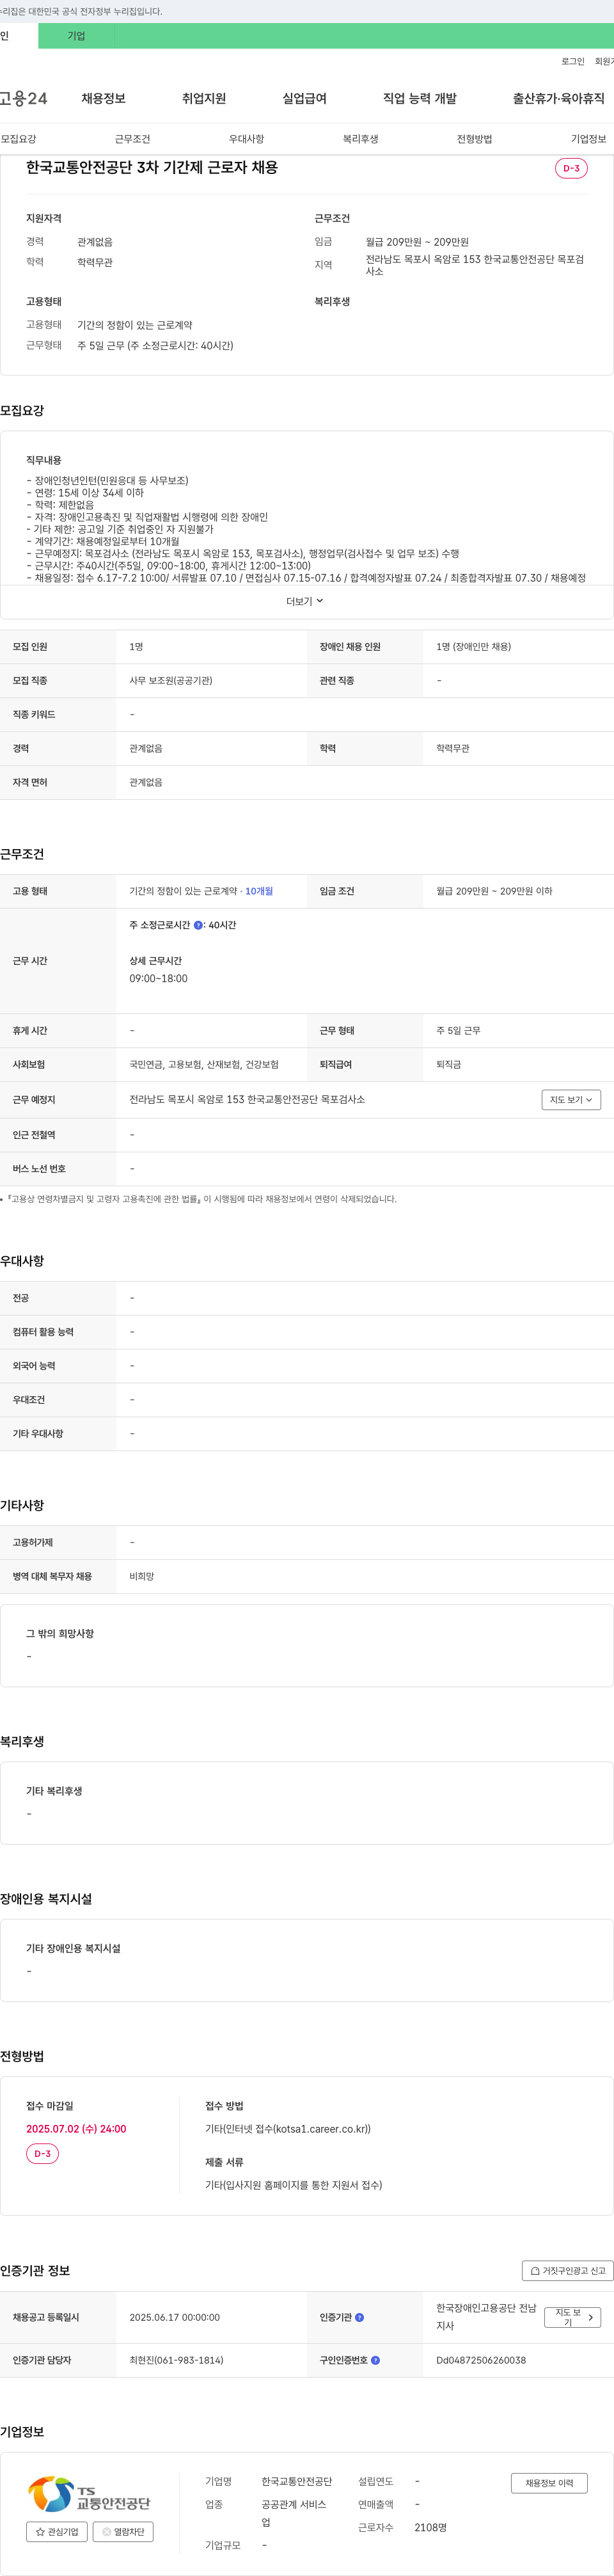The width and height of the screenshot is (614, 2576).
Task: Click 전라남도 목포시 옥암로 153 address in 근무 예정지
Action: [247, 1099]
